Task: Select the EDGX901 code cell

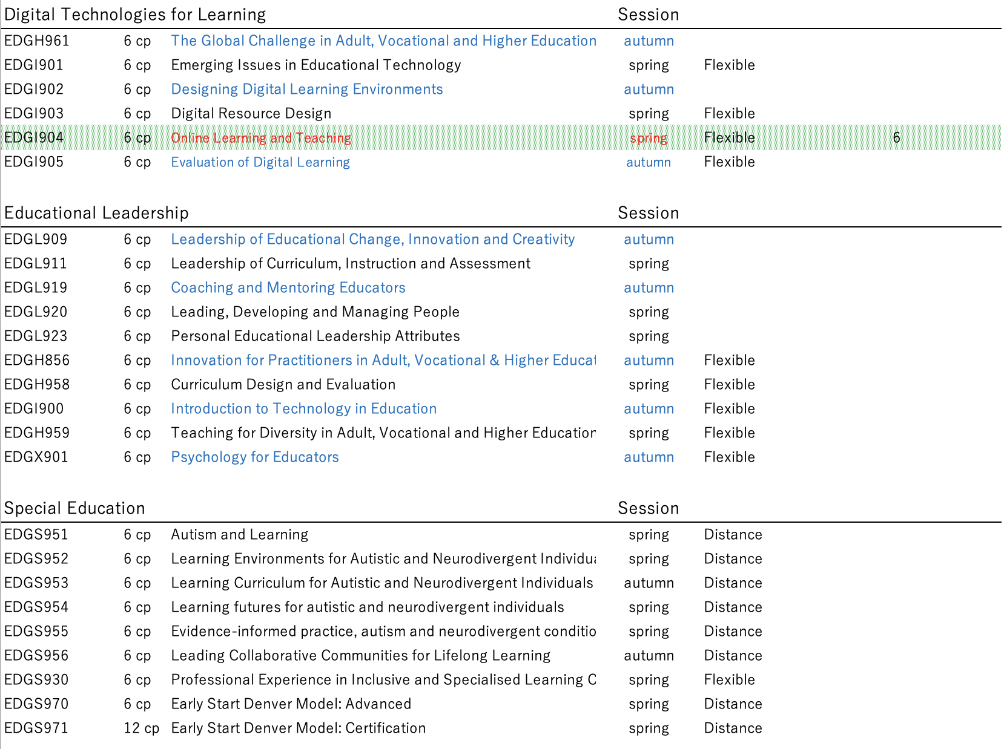Action: pyautogui.click(x=36, y=457)
